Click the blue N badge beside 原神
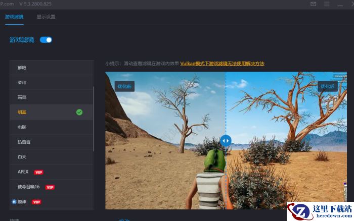Screen dimensions: 354x221 (x=14, y=202)
